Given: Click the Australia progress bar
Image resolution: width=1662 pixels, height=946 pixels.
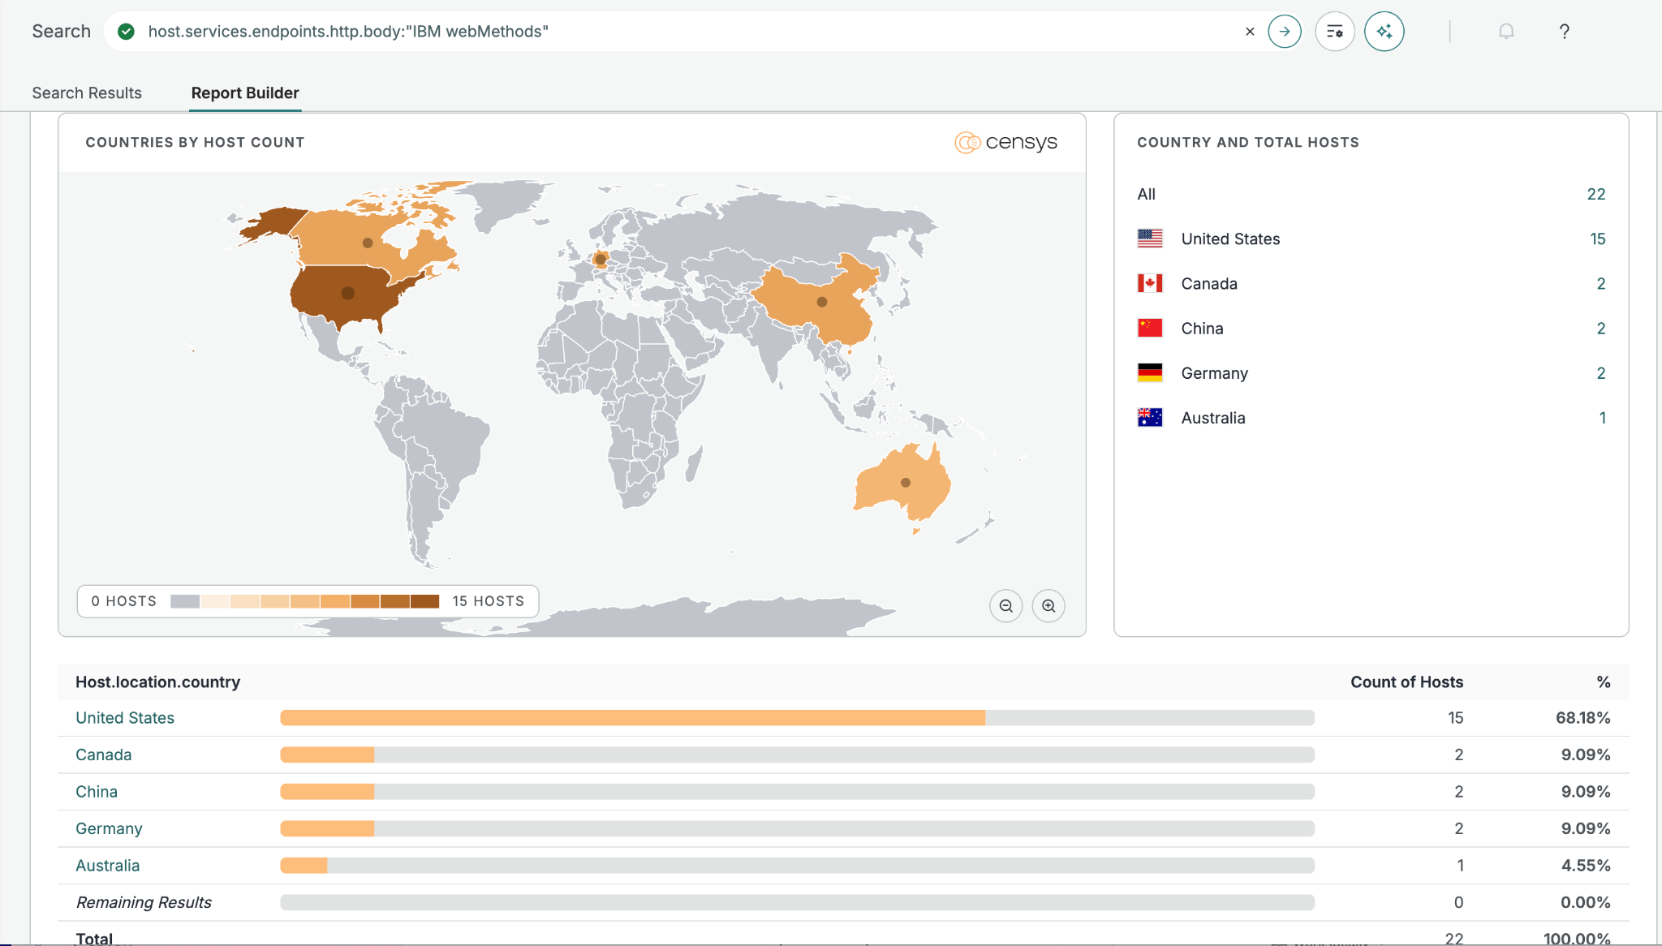Looking at the screenshot, I should pyautogui.click(x=797, y=866).
